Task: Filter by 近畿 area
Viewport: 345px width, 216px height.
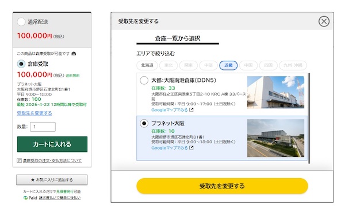Action: [228, 65]
